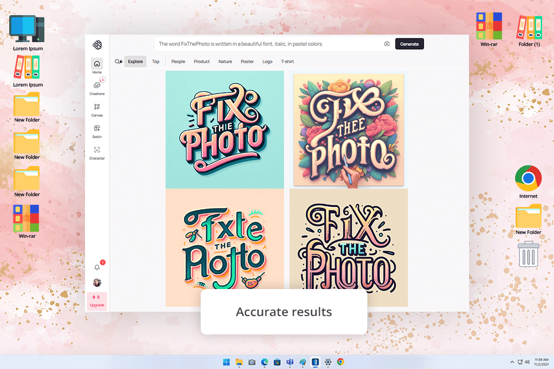Screen dimensions: 554x369
Task: Open File Explorer from taskbar
Action: [239, 362]
